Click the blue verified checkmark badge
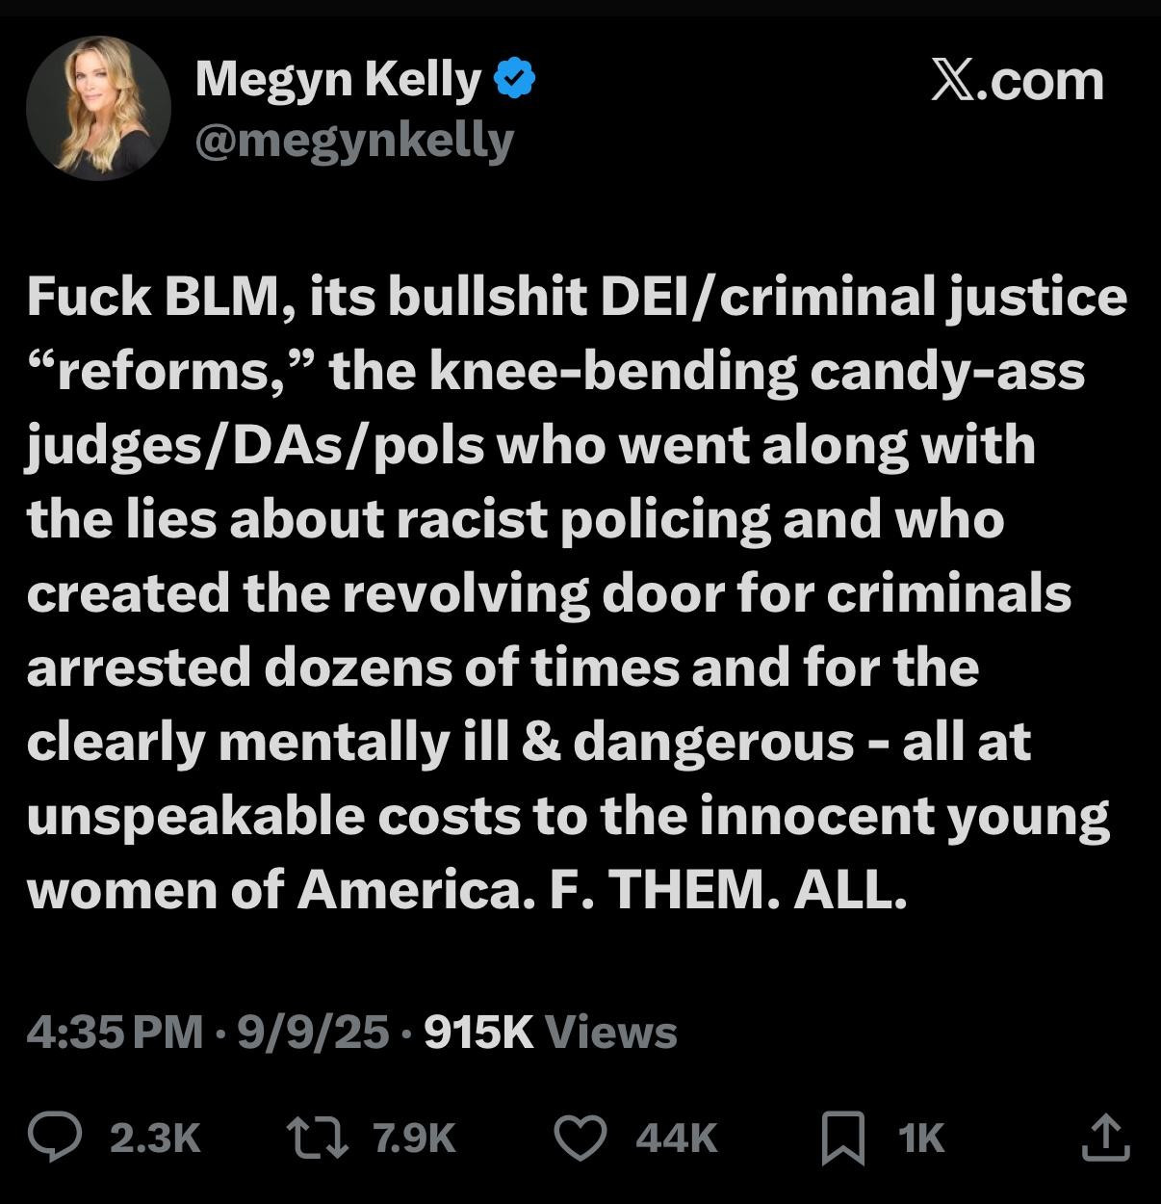Viewport: 1161px width, 1204px height. tap(514, 79)
